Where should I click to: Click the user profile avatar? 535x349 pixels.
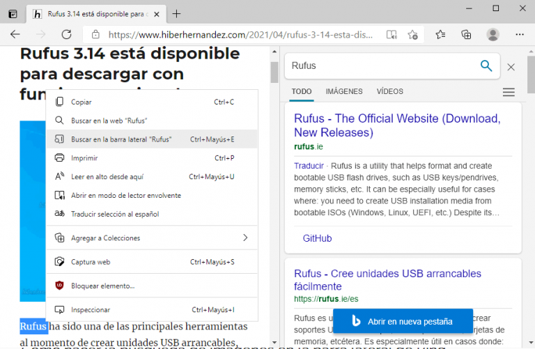click(493, 34)
